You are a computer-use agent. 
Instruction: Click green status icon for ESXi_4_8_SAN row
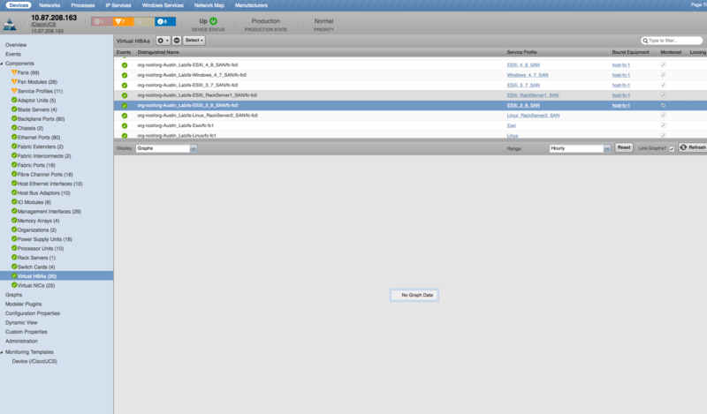coord(125,65)
